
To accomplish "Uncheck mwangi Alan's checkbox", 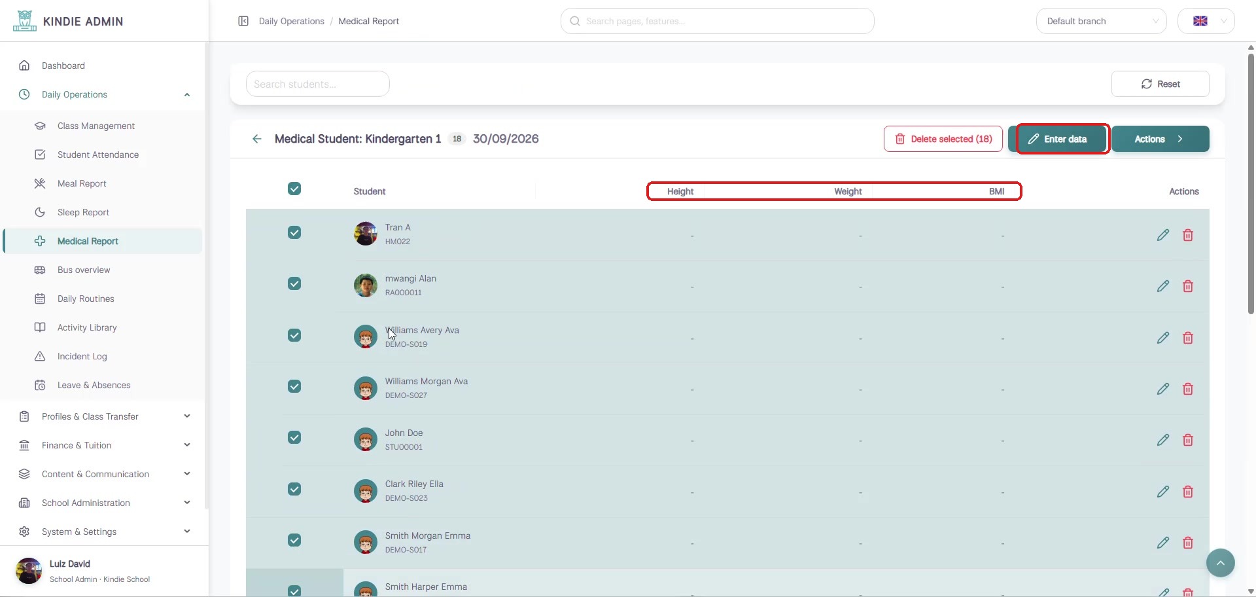I will tap(294, 283).
